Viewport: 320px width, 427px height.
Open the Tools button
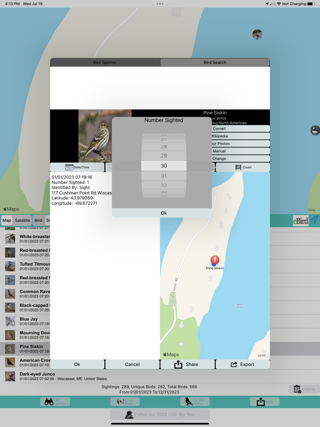(265, 402)
